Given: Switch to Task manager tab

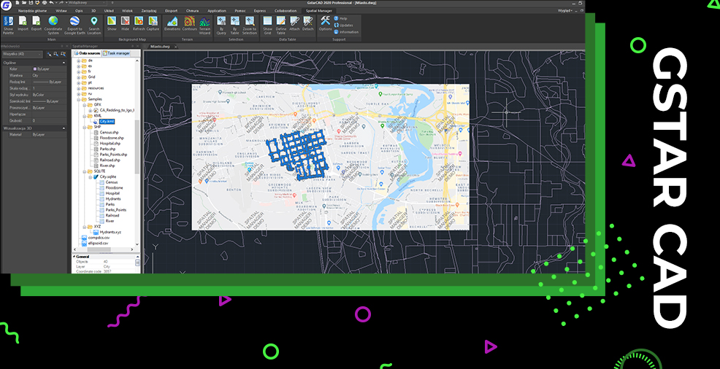Looking at the screenshot, I should click(116, 54).
